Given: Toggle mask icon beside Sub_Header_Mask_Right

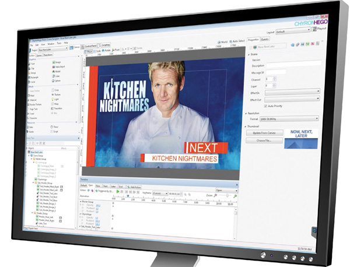Looking at the screenshot, I should coord(61,187).
